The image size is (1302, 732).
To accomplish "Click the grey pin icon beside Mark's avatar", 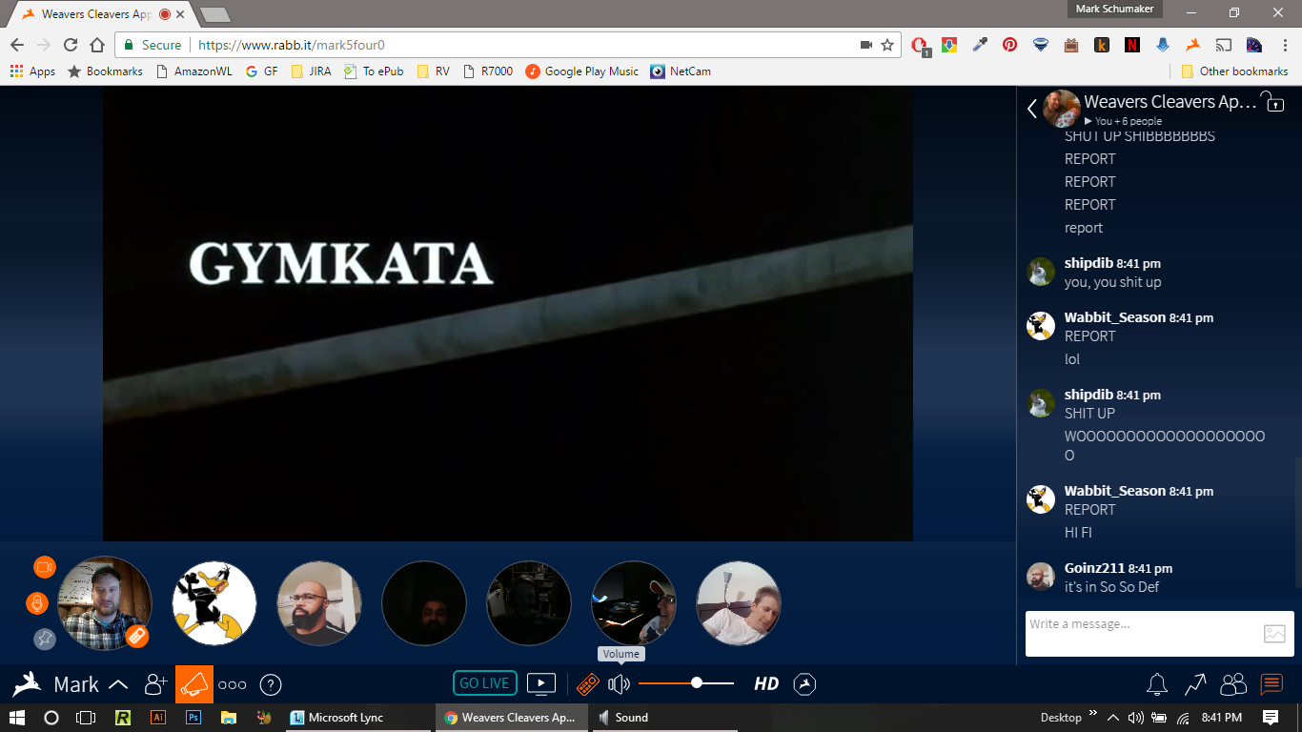I will [x=45, y=640].
